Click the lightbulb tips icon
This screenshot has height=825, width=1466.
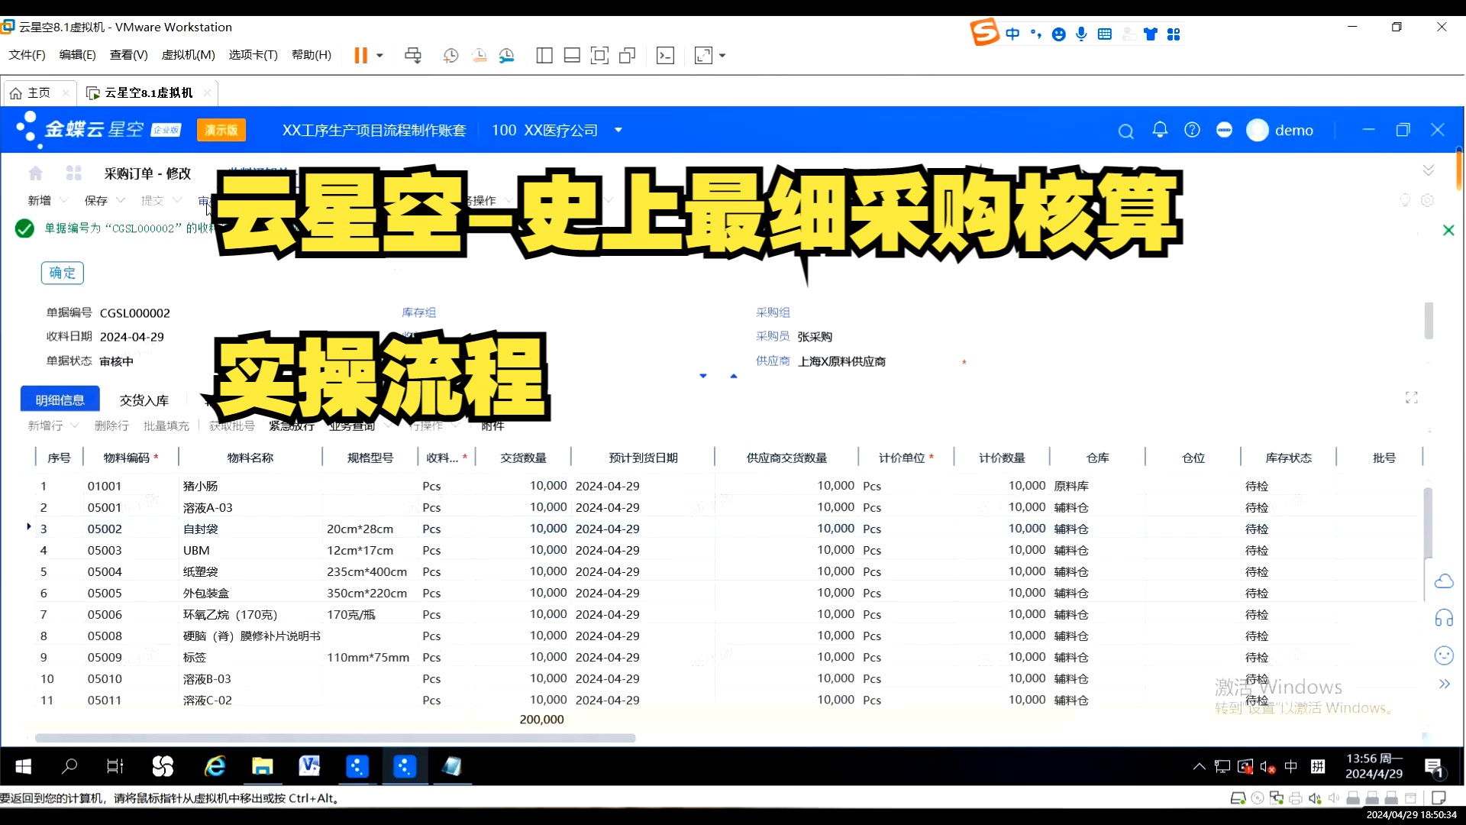1404,200
